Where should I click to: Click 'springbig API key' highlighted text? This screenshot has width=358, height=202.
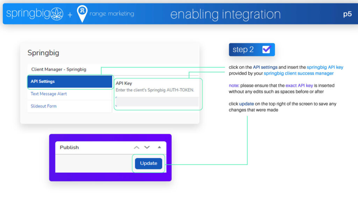[325, 67]
